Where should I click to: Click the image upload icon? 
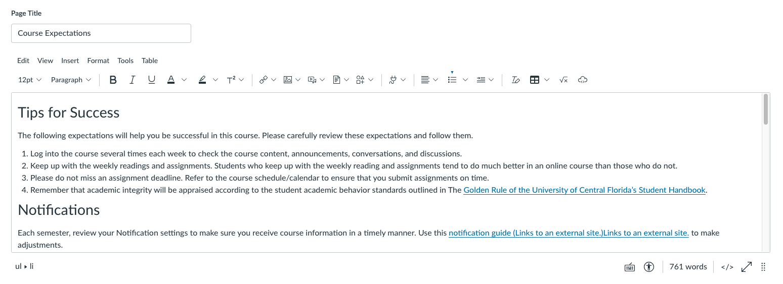click(x=288, y=80)
